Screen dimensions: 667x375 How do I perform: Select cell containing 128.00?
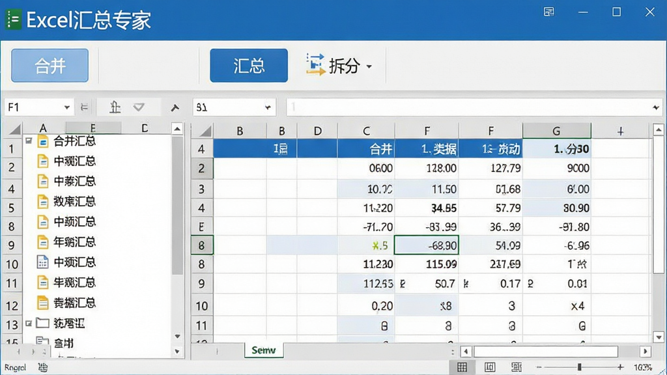pyautogui.click(x=427, y=169)
